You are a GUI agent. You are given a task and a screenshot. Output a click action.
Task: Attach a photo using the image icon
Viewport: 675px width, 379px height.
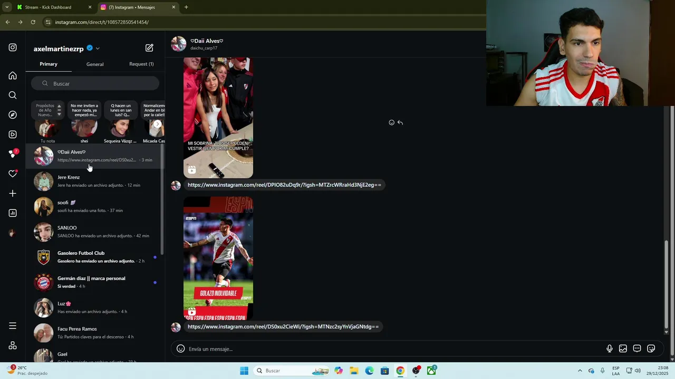[623, 348]
